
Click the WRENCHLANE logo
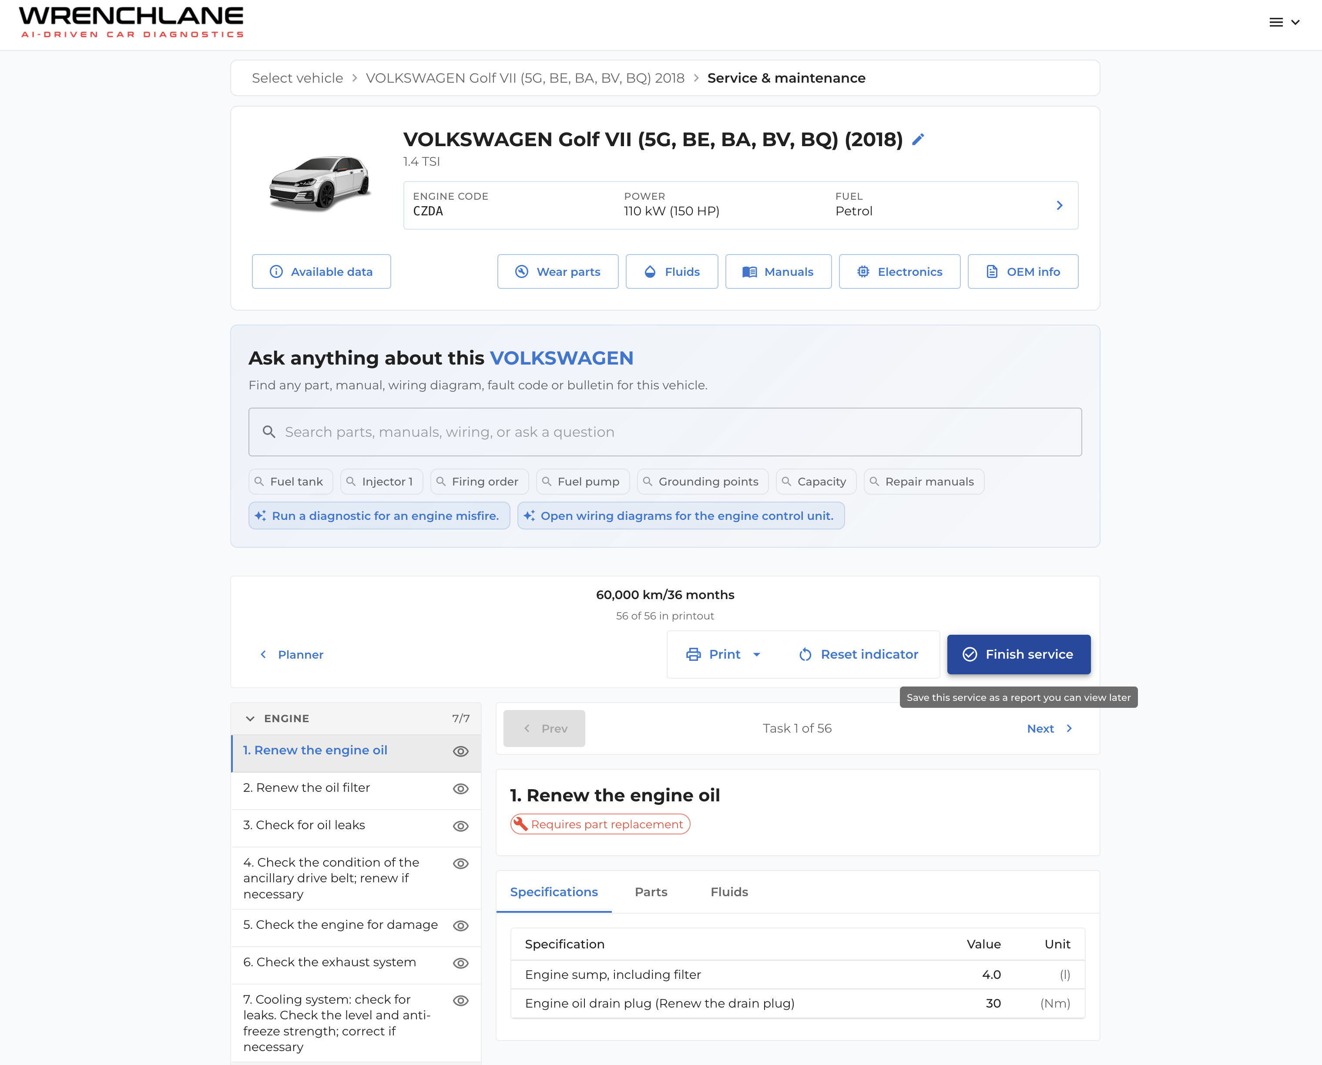point(131,23)
